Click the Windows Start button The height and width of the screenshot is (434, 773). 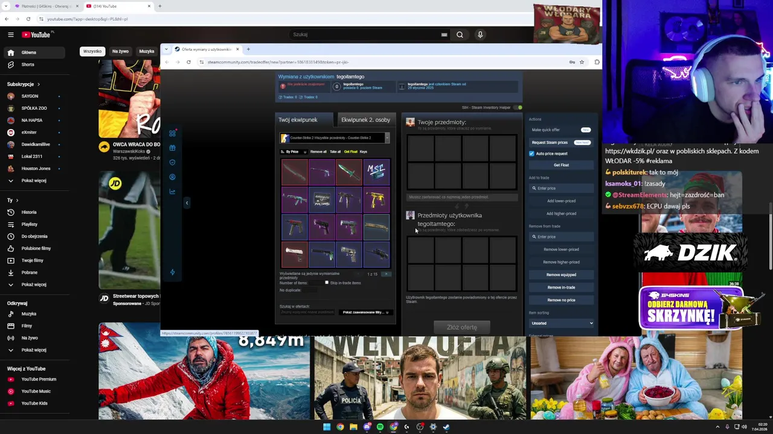coord(327,427)
